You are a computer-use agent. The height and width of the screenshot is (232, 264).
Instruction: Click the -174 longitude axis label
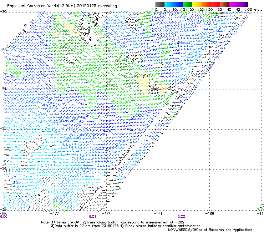[x=107, y=213]
